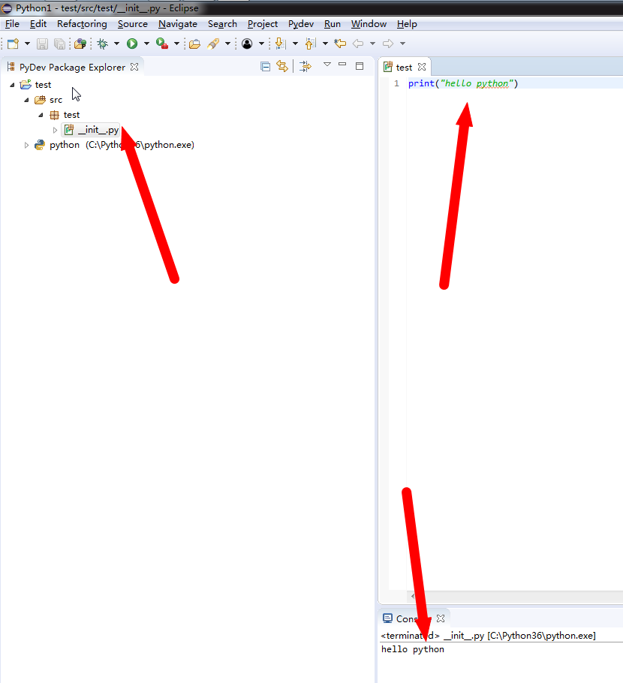Open the External Tools dropdown arrow
The height and width of the screenshot is (683, 623).
[176, 44]
